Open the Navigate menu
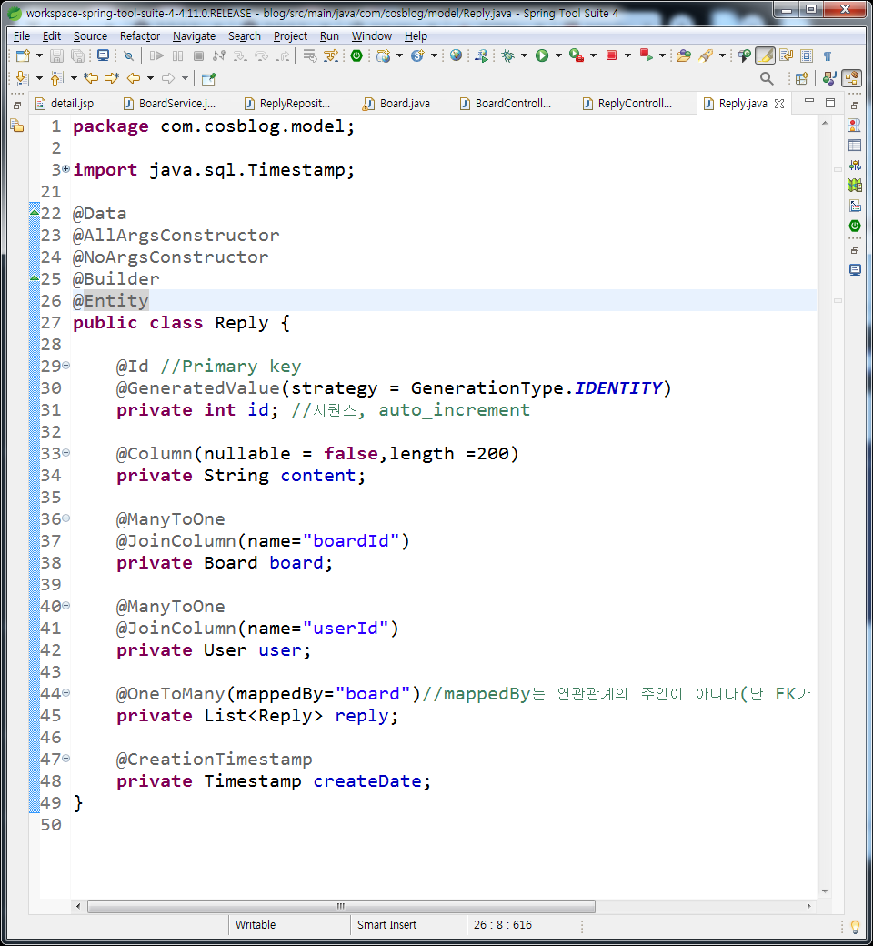Image resolution: width=873 pixels, height=946 pixels. pos(194,36)
